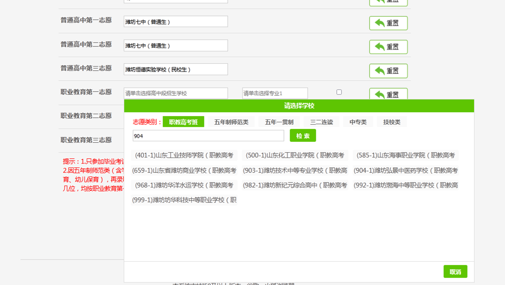Image resolution: width=505 pixels, height=285 pixels.
Task: Select school (401-1)山东工业技师学院
Action: coord(184,156)
